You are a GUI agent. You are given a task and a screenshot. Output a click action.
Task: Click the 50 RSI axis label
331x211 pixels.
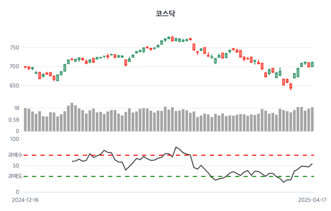point(16,166)
